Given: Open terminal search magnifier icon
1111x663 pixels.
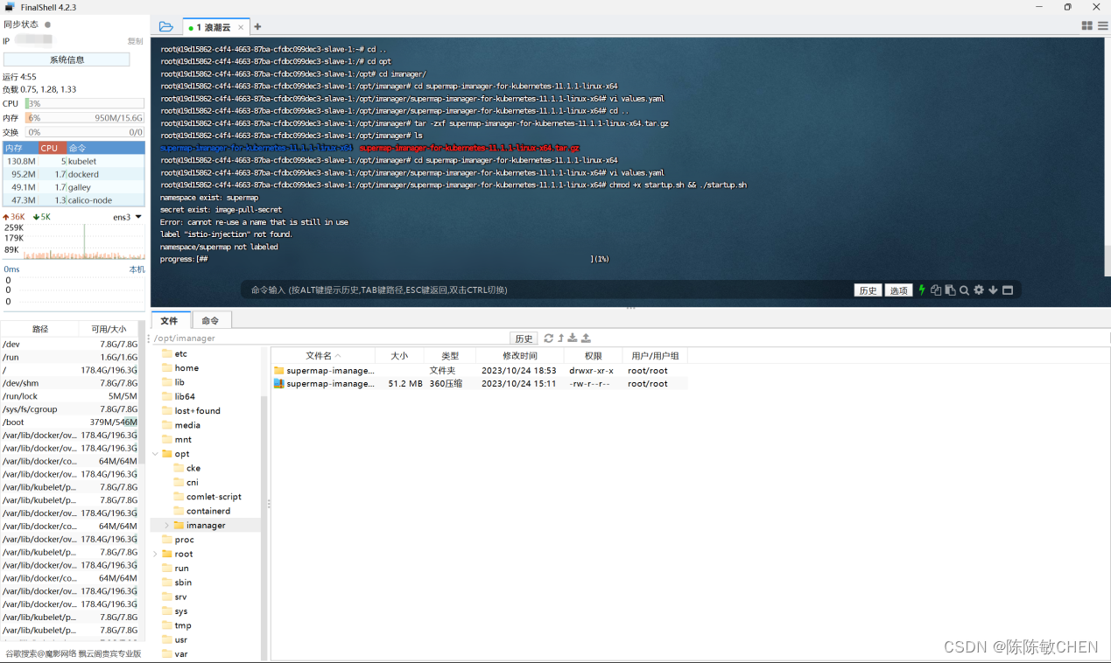Looking at the screenshot, I should click(964, 290).
